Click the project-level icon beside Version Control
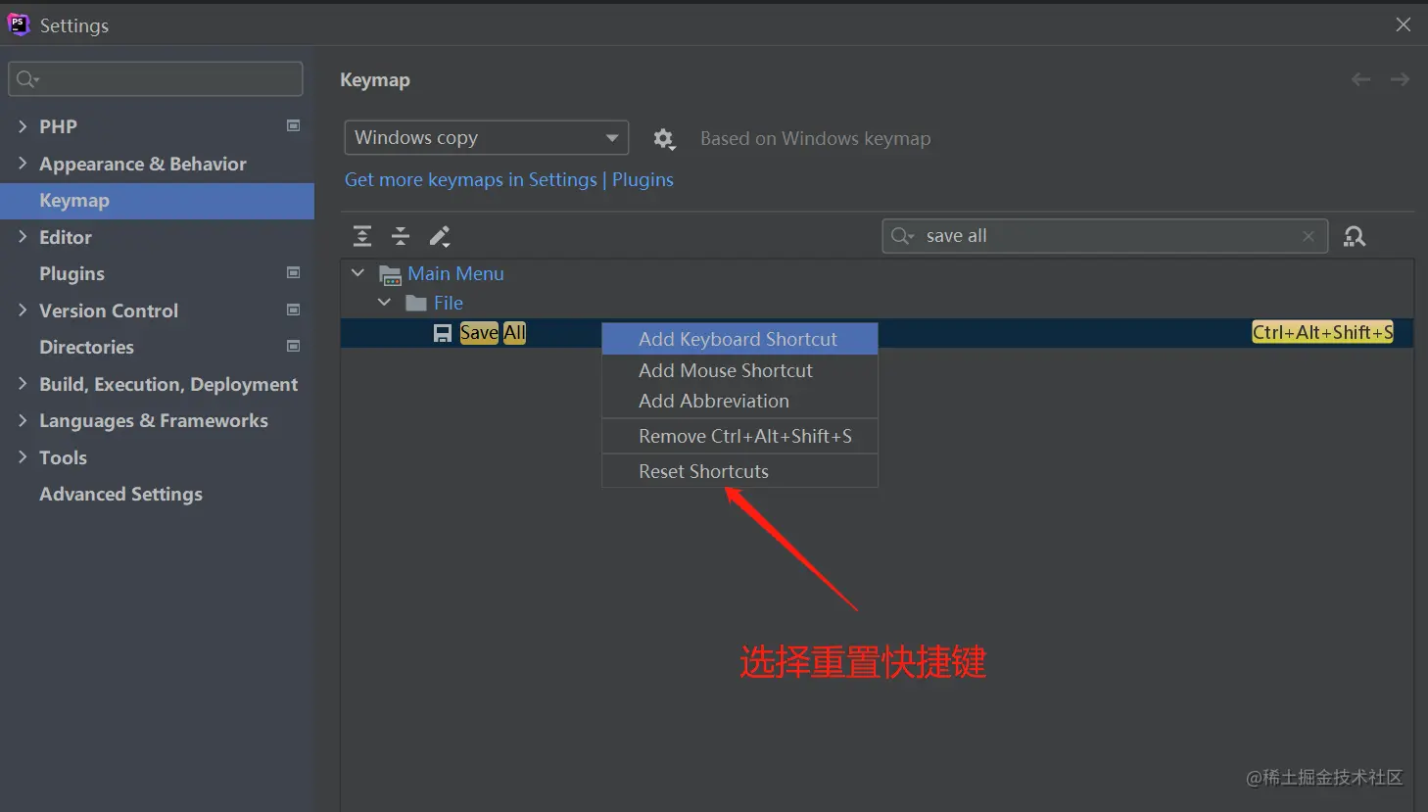 (x=293, y=310)
